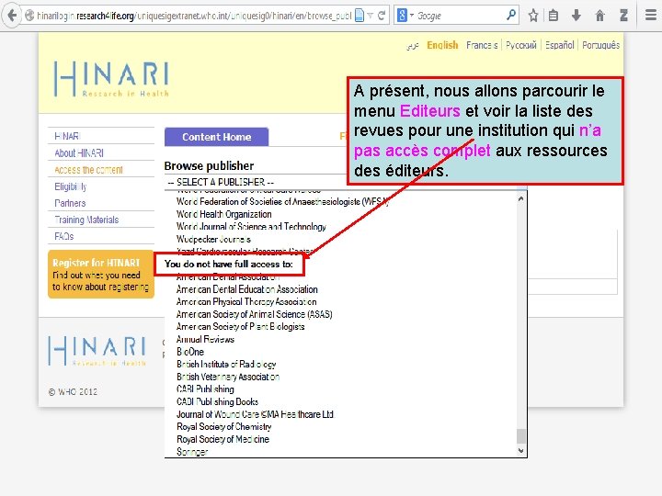662x496 pixels.
Task: Switch language to Русский
Action: tap(521, 45)
